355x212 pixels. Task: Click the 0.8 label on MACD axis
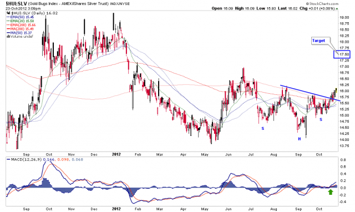pyautogui.click(x=343, y=160)
